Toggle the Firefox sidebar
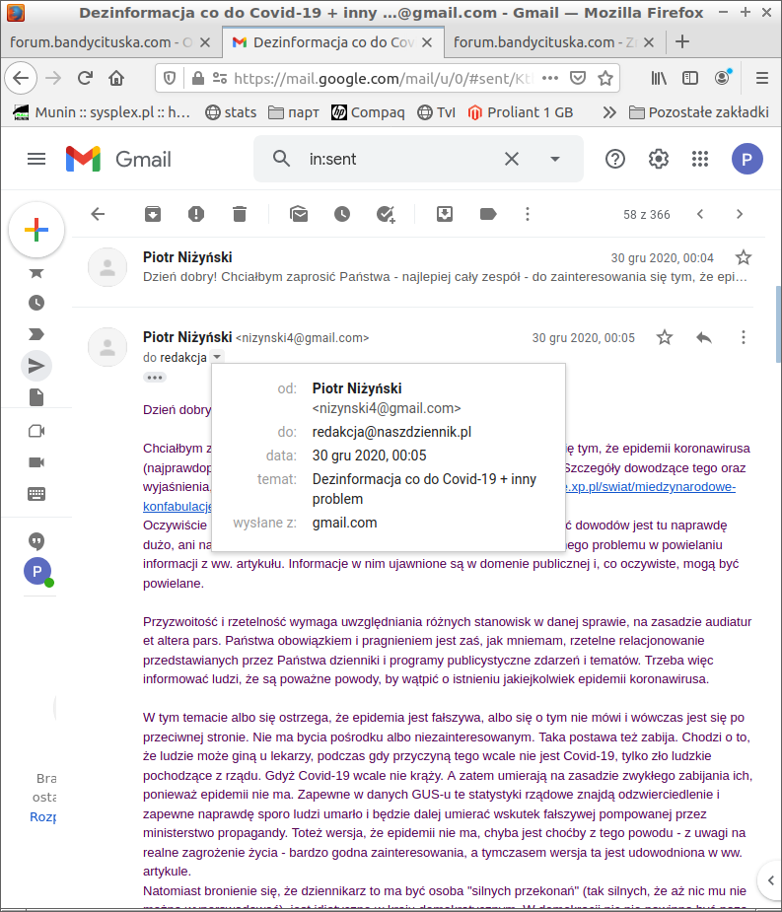Image resolution: width=782 pixels, height=912 pixels. coord(690,78)
